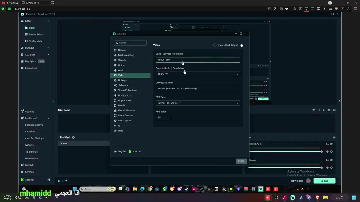Click the Settings search field

[130, 43]
